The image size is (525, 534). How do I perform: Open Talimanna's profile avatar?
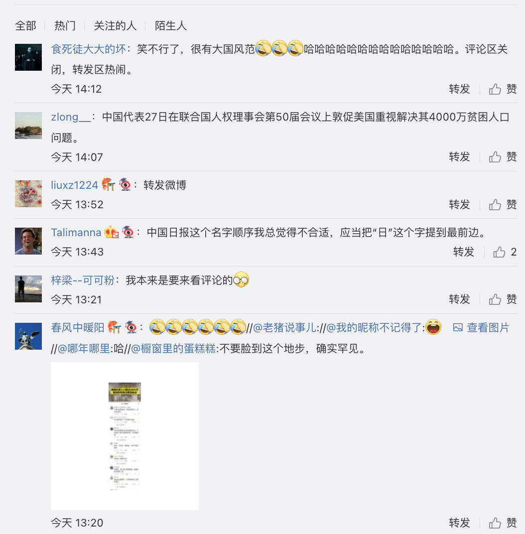coord(28,241)
